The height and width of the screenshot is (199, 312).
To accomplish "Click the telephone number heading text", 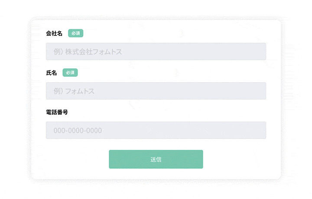I will tap(57, 112).
